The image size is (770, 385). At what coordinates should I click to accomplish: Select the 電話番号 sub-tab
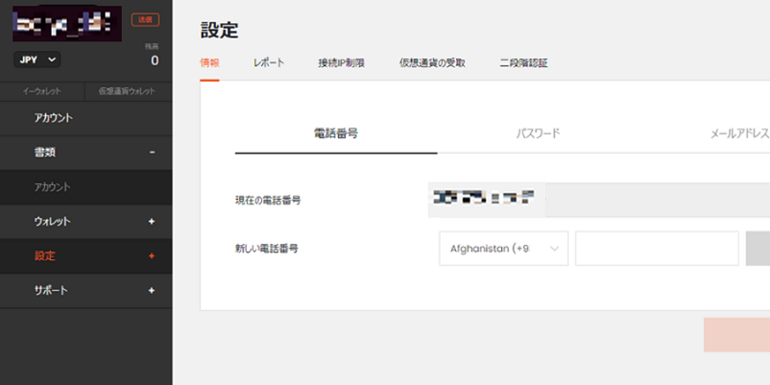tap(336, 133)
